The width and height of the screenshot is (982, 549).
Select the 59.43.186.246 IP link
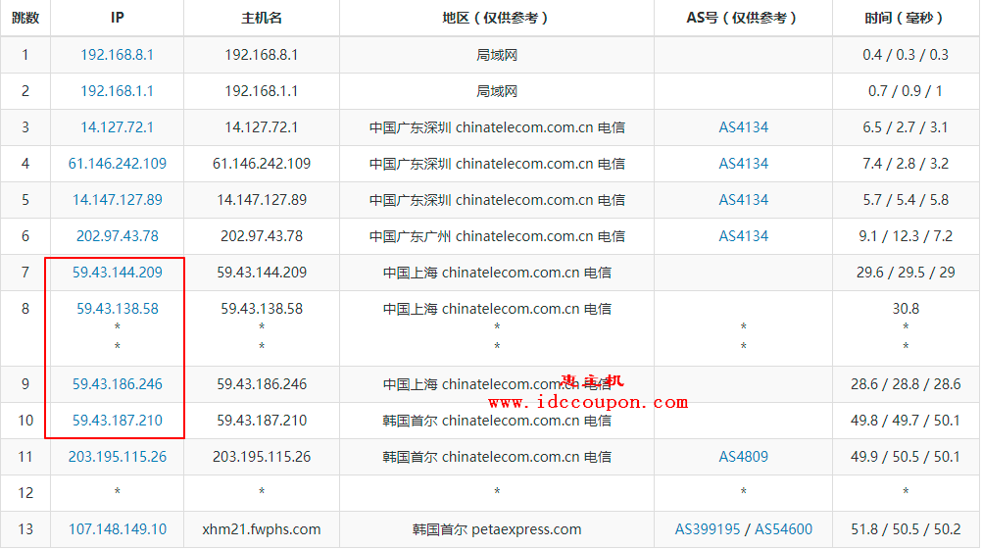(x=117, y=384)
